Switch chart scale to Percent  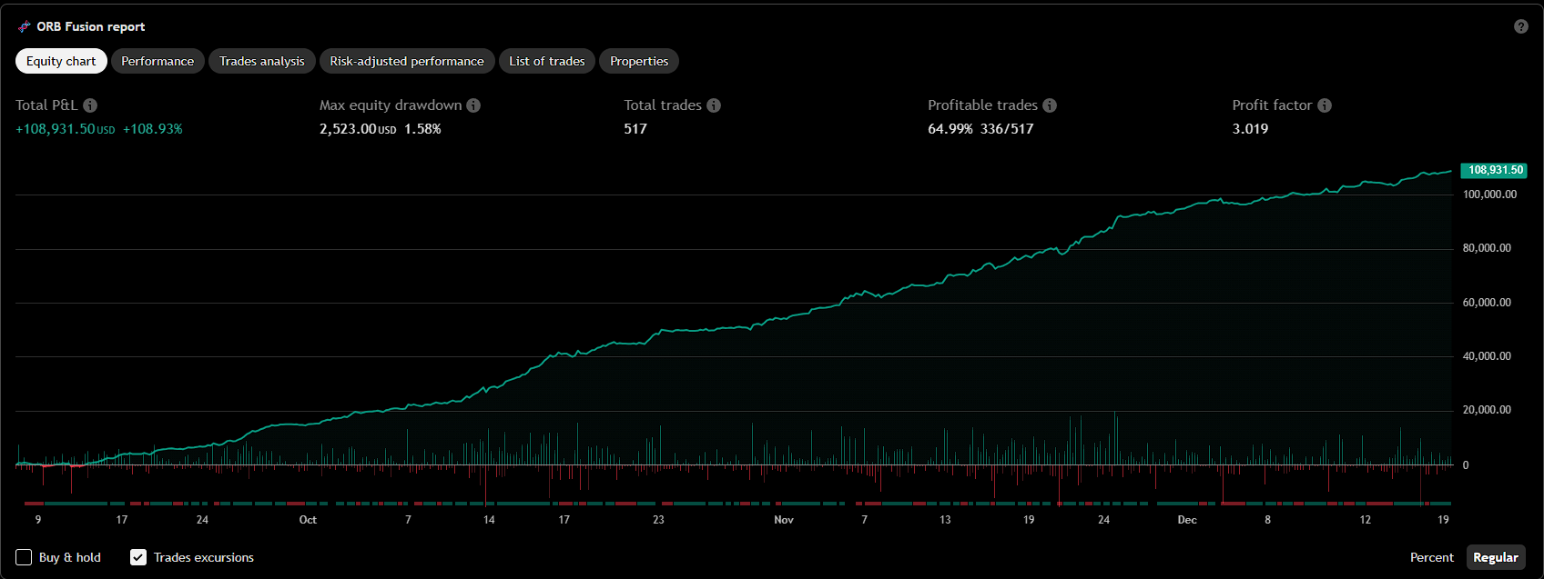click(1432, 557)
